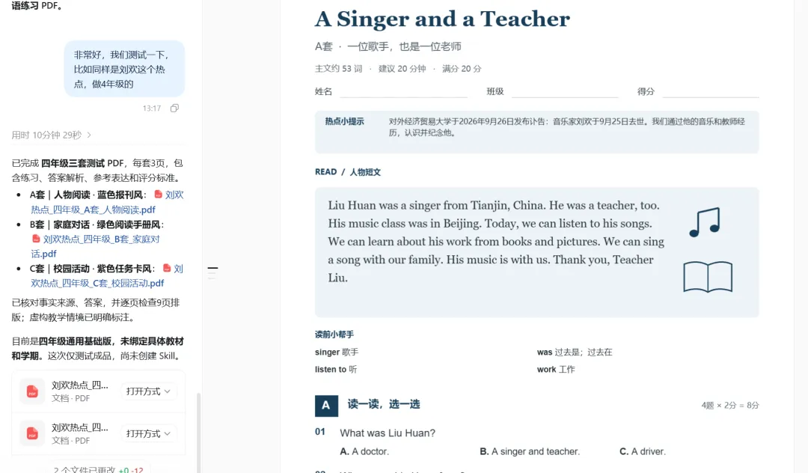Select answer C. A driver

point(643,451)
